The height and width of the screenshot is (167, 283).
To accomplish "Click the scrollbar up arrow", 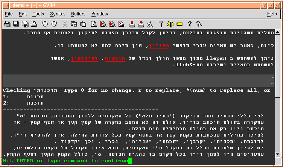I will 277,32.
